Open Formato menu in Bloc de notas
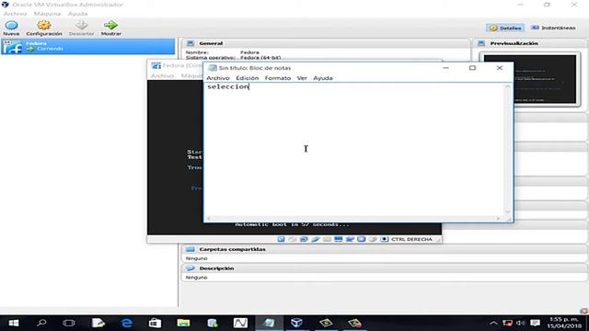 pos(278,78)
